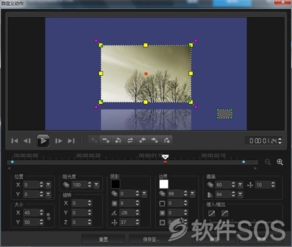Screen dimensions: 292x247
Task: Click mirror opacity icon
Action: (x=210, y=185)
